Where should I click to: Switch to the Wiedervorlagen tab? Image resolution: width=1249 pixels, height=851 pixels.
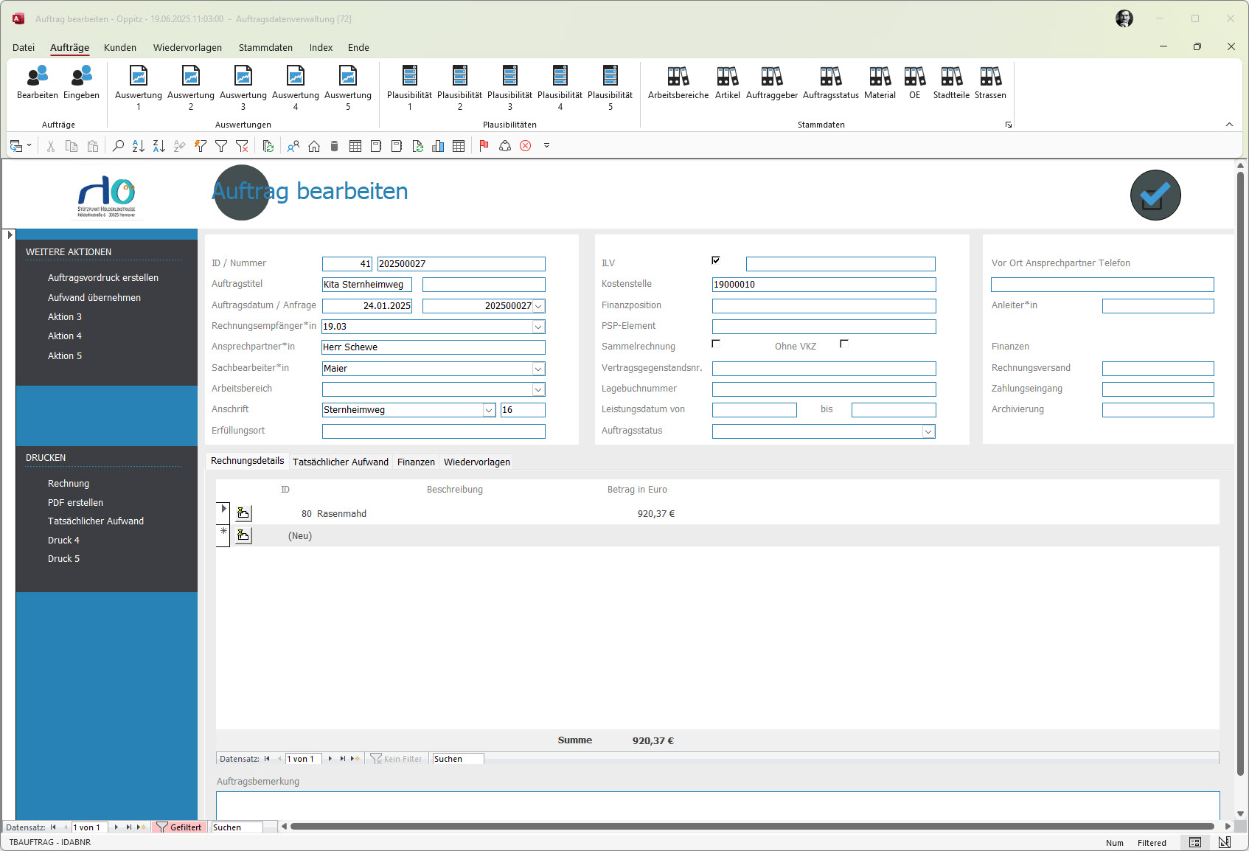(477, 462)
